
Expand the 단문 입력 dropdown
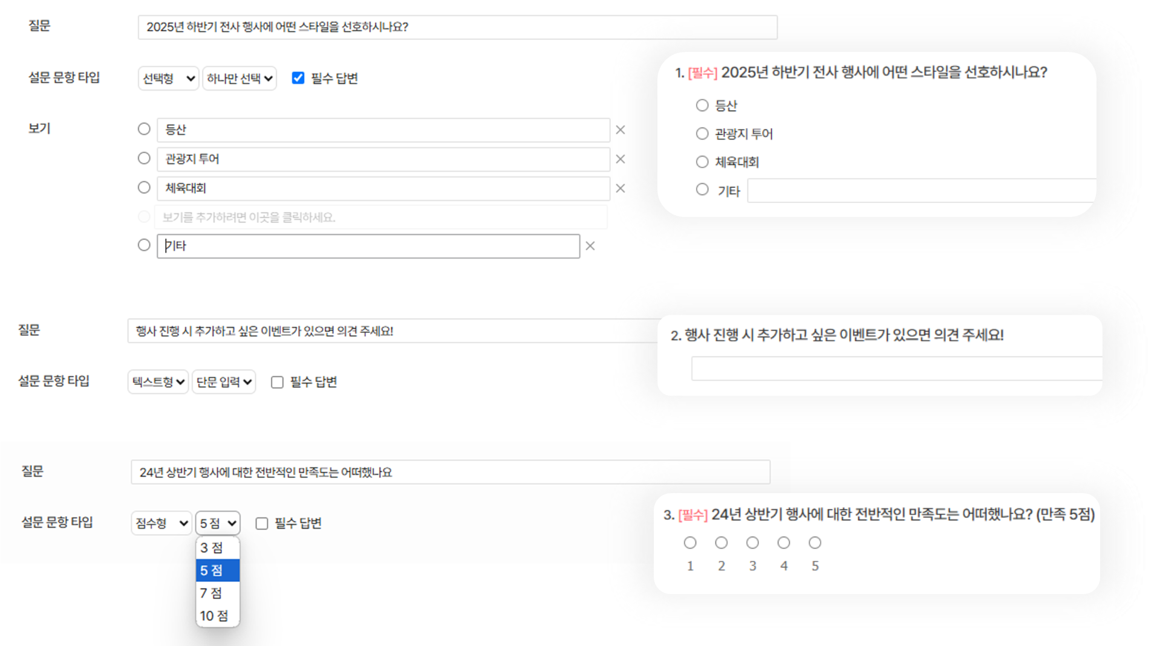coord(224,382)
